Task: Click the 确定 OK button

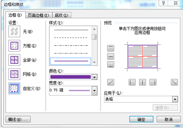Action: 141,119
